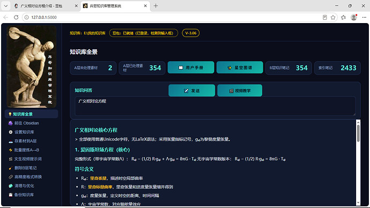
Task: Click the clapper icon on 视频教学
Action: (x=231, y=91)
